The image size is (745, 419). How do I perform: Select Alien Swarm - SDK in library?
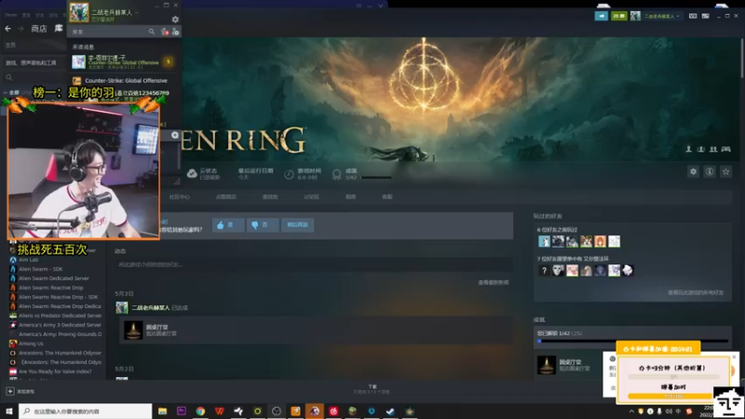coord(41,269)
